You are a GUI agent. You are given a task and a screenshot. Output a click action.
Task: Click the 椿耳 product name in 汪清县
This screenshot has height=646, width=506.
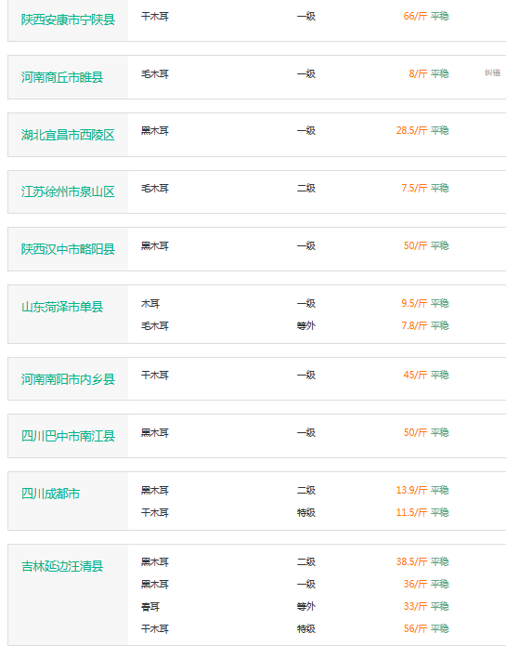pos(150,606)
